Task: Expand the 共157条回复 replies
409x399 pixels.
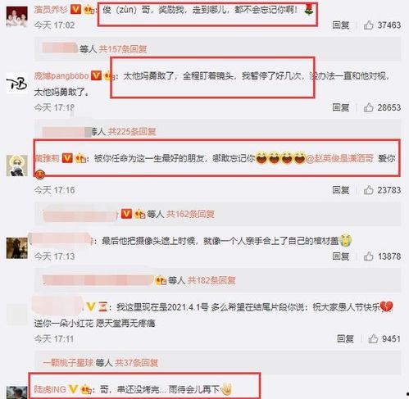Action: (123, 49)
